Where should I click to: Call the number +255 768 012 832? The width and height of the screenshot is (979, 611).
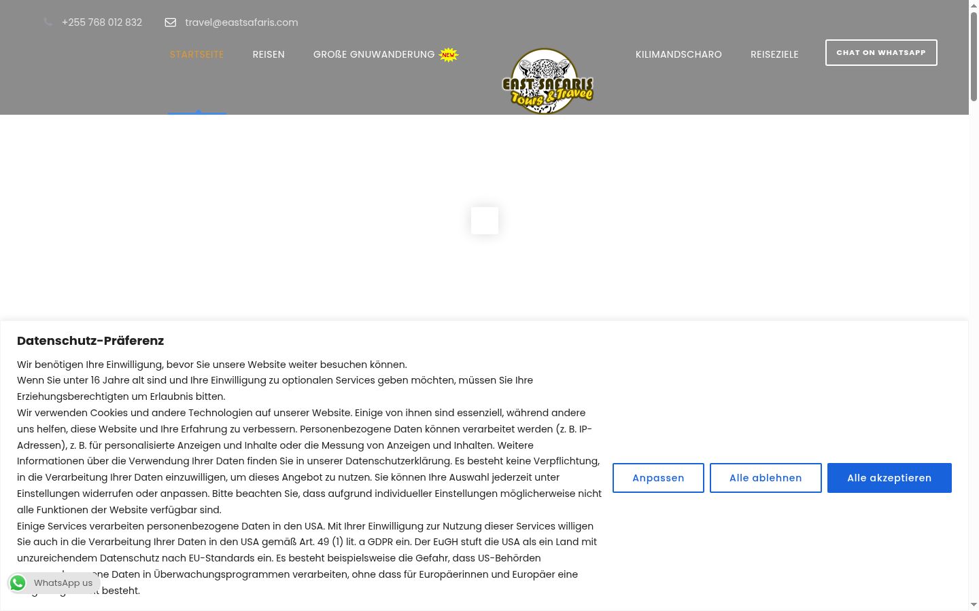102,22
